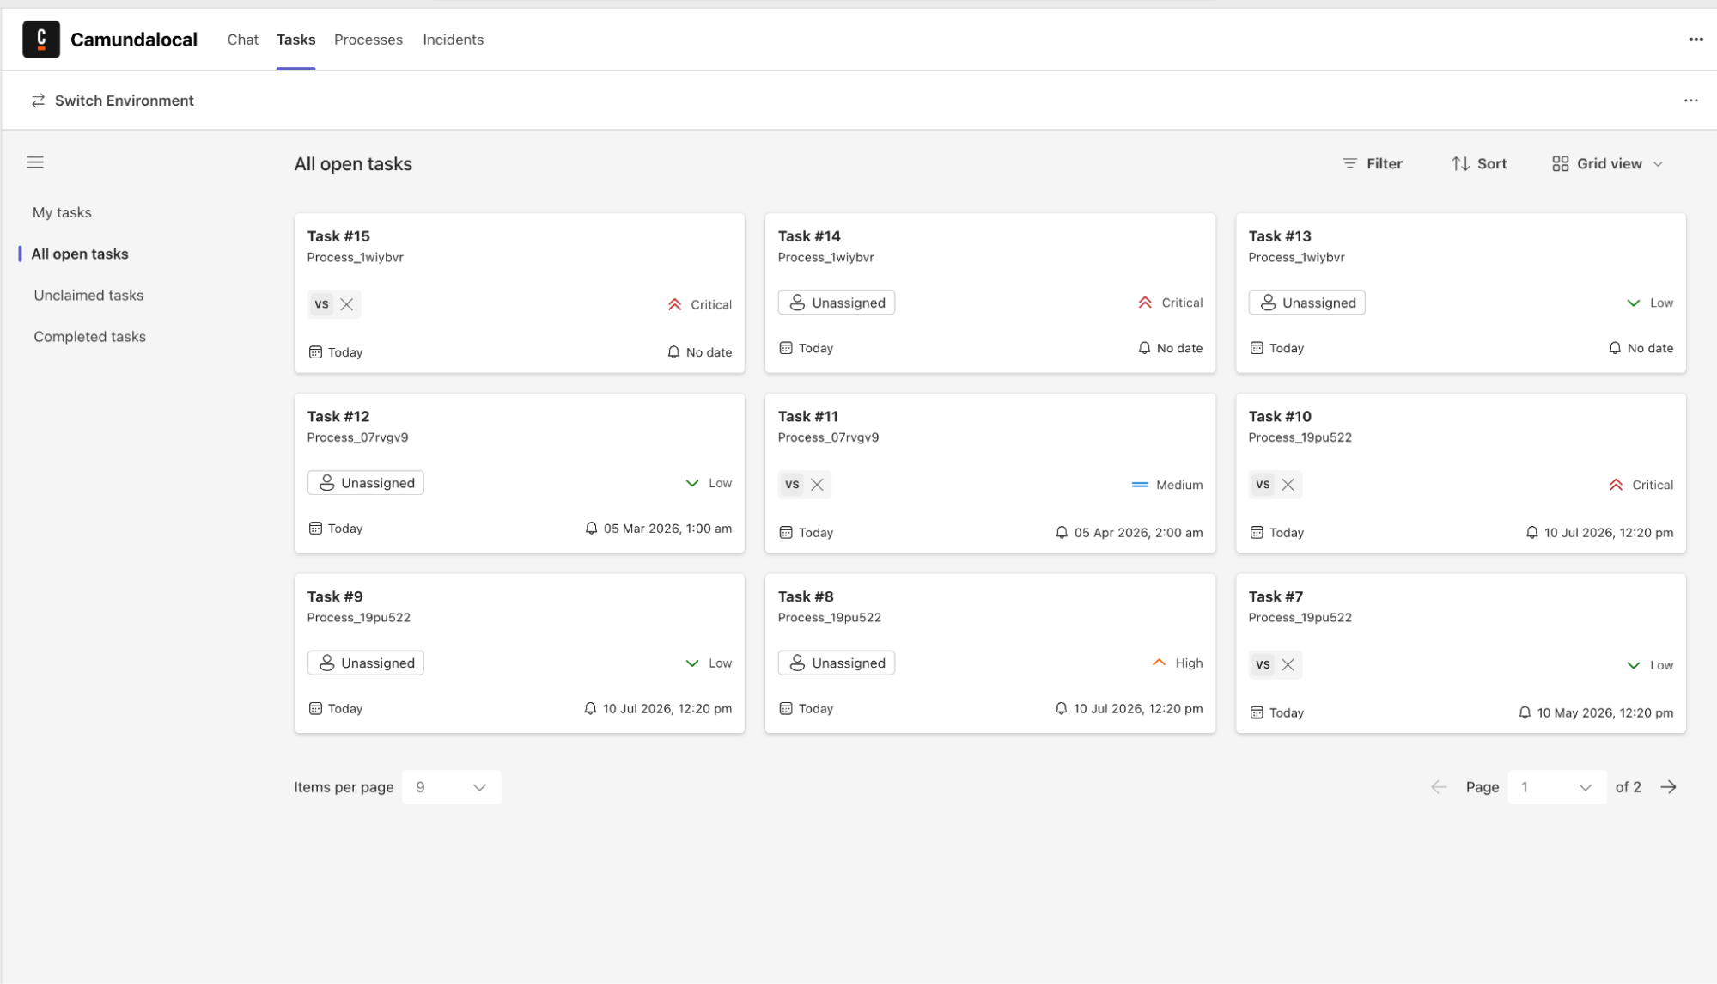Click X on Task #7 assignee

pos(1288,665)
